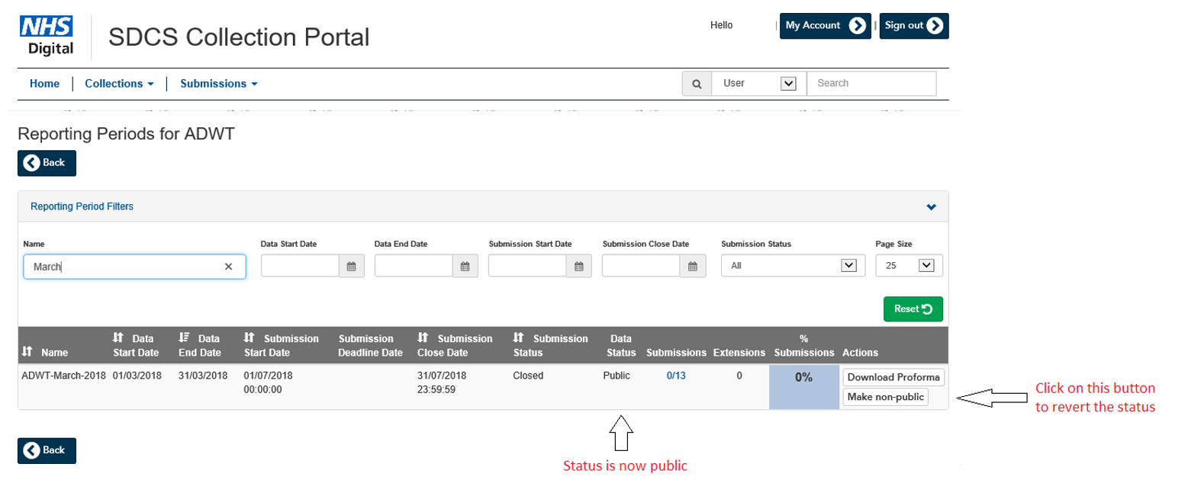The image size is (1188, 499).
Task: Click the Sign out button
Action: [914, 26]
